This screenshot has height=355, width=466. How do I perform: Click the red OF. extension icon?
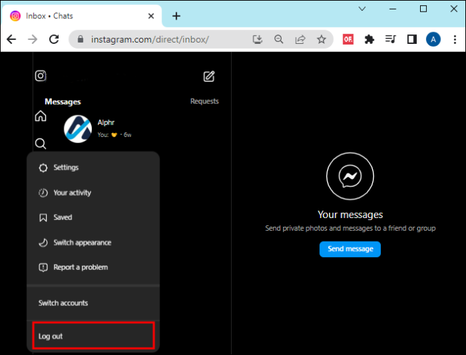tap(348, 39)
